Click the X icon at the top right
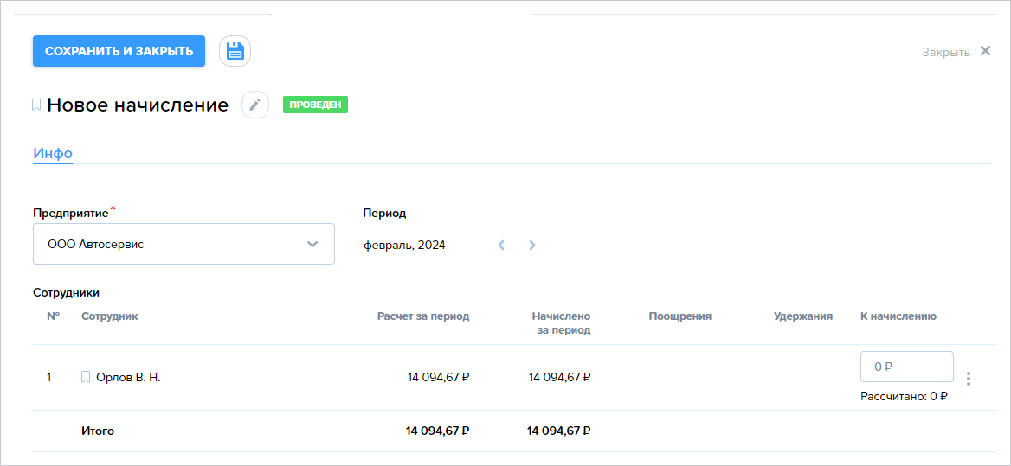This screenshot has width=1011, height=466. point(985,51)
